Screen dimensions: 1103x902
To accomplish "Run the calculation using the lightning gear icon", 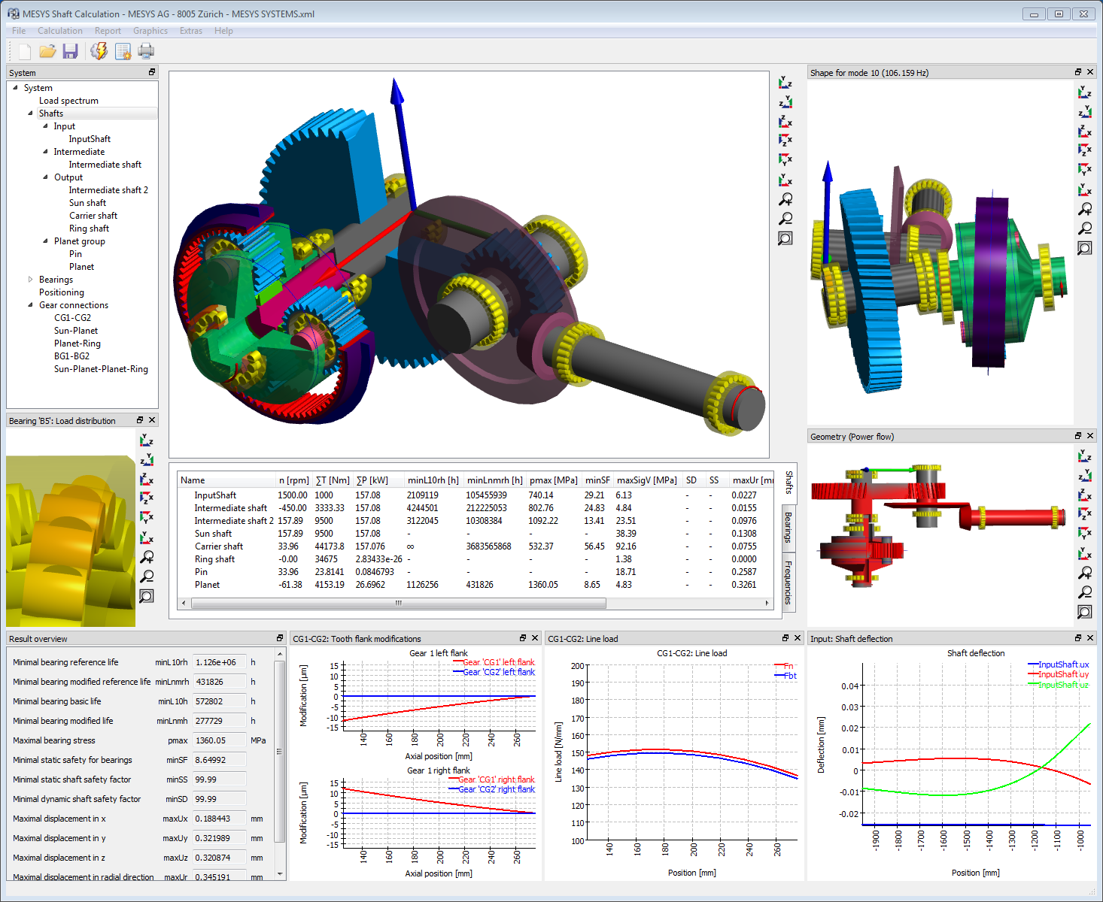I will click(99, 51).
